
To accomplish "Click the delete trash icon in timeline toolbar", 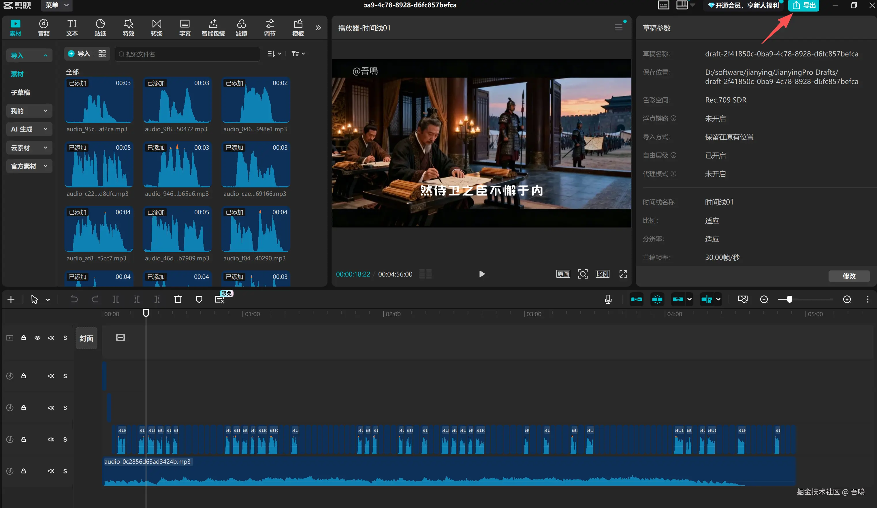I will [178, 299].
